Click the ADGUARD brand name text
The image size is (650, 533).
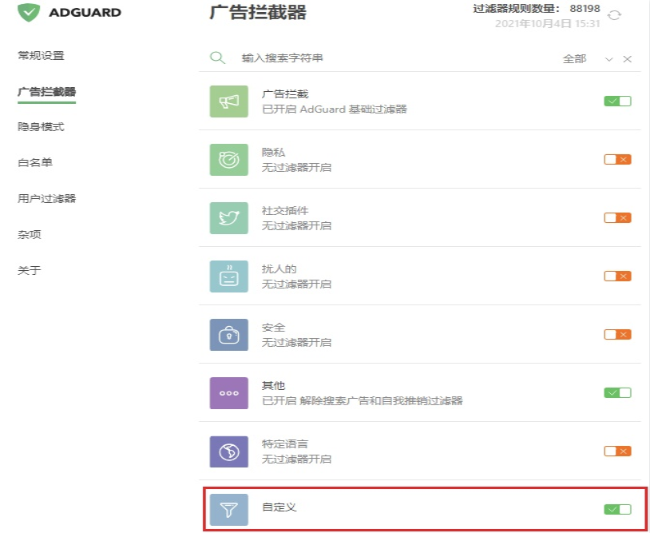85,13
